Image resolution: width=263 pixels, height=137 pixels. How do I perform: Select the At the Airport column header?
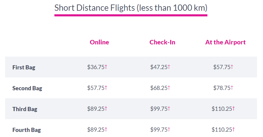[x=225, y=42]
